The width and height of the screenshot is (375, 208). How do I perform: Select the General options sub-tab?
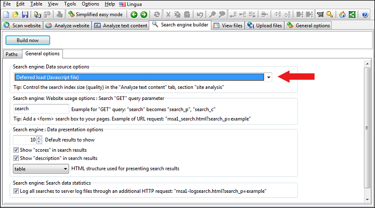point(42,54)
